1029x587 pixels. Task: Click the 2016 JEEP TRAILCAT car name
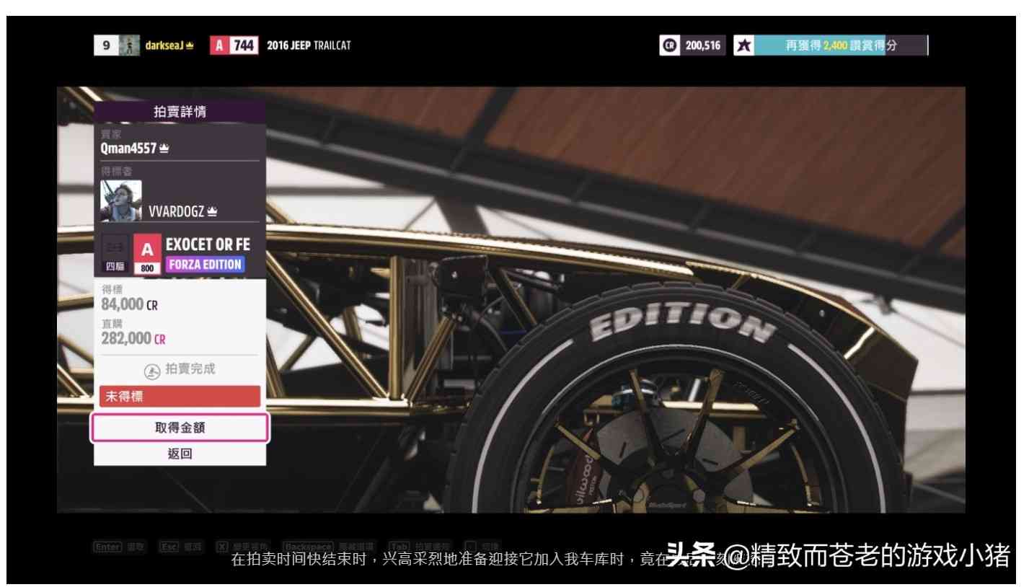coord(309,45)
